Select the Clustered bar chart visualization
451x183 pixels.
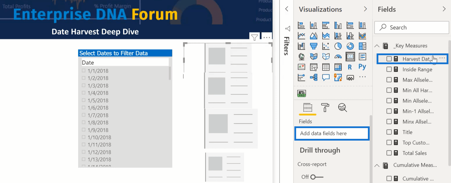click(x=326, y=25)
